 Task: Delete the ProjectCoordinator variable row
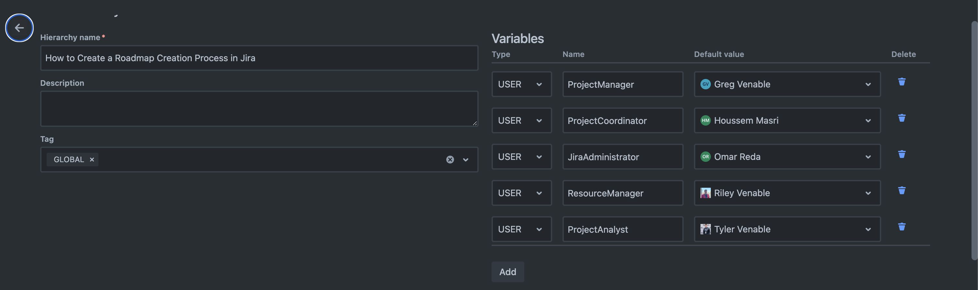click(x=902, y=118)
